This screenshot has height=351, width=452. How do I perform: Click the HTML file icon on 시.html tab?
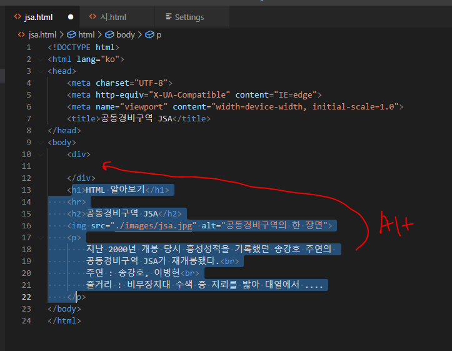pos(93,16)
